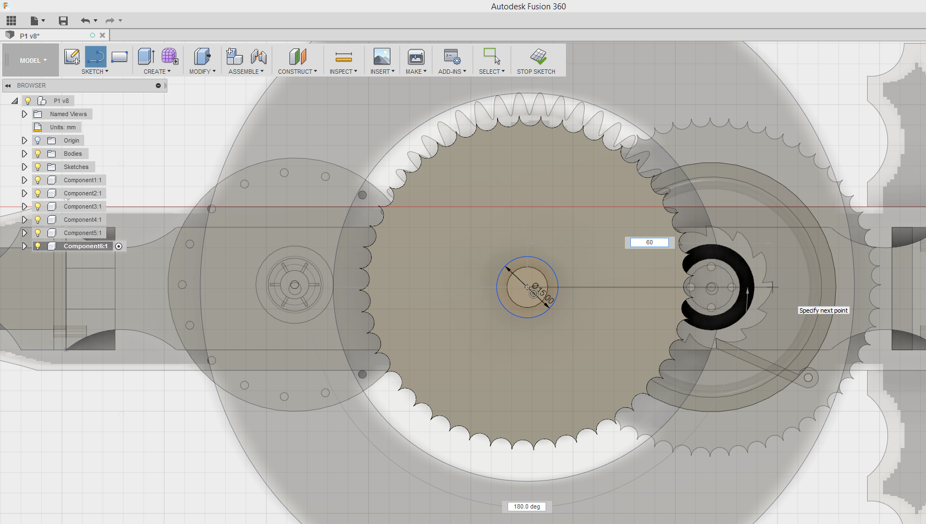The width and height of the screenshot is (926, 524).
Task: Redo the last action
Action: 110,21
